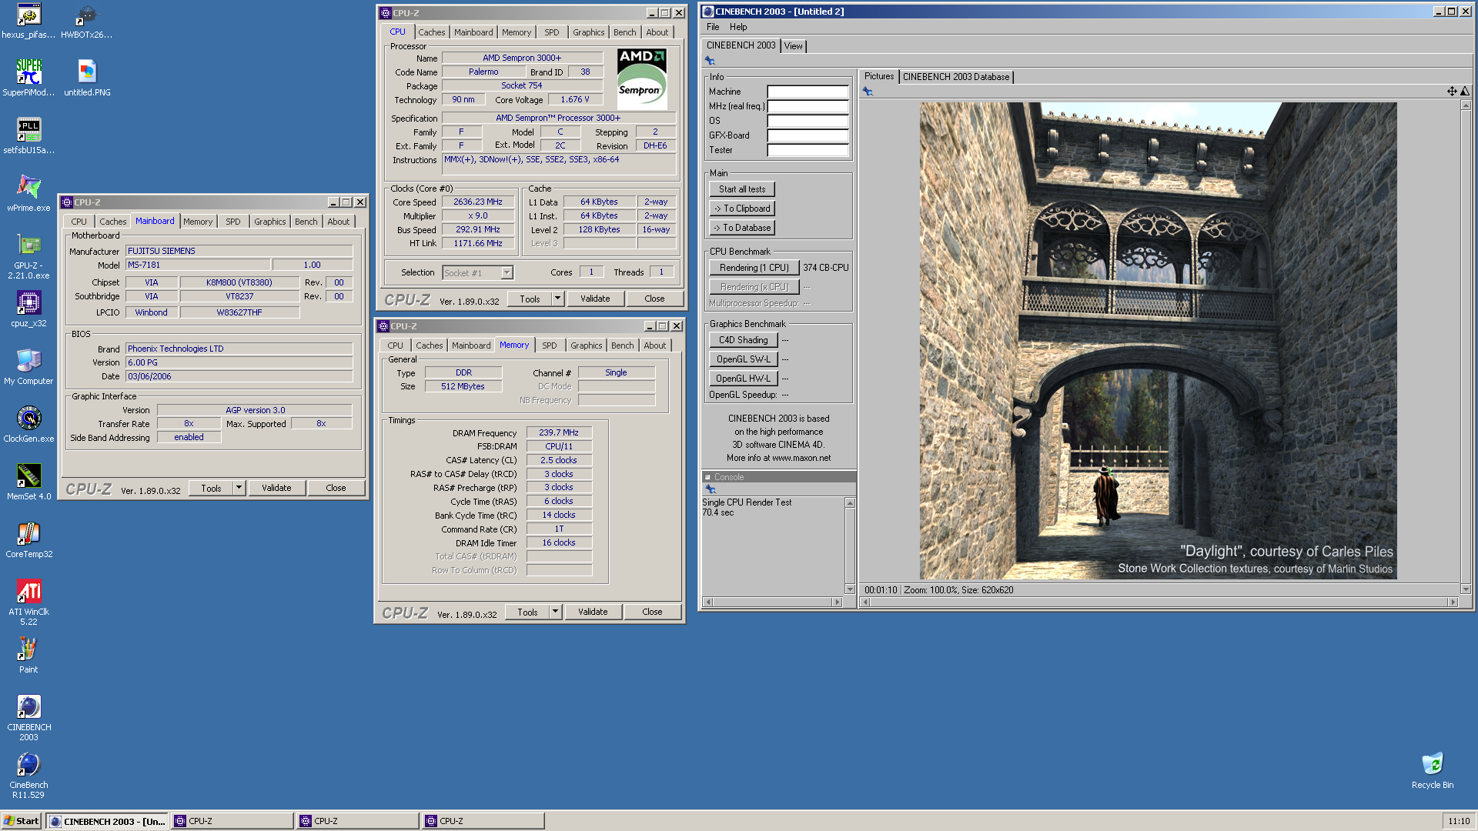Screen dimensions: 1478x831
Task: Open the HWBOTx265 desktop shortcut
Action: pyautogui.click(x=86, y=22)
